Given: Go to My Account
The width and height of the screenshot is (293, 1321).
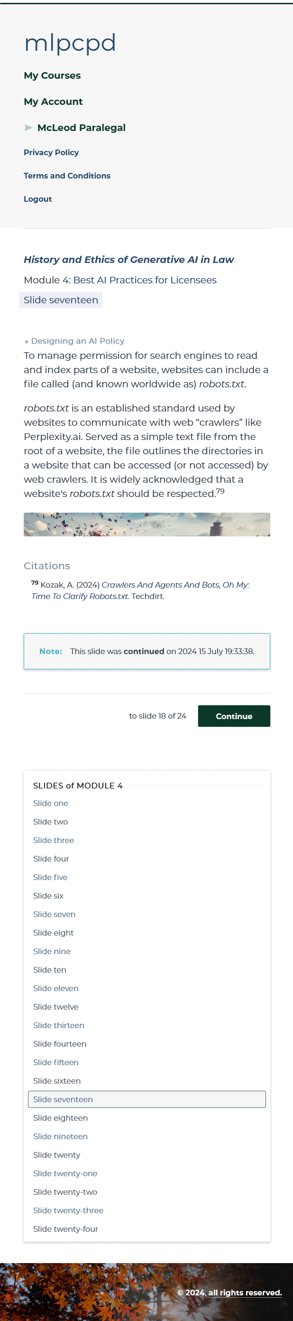Looking at the screenshot, I should point(53,102).
